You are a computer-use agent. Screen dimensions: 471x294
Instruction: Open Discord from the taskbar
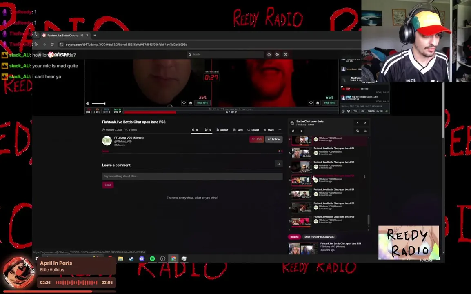point(142,259)
